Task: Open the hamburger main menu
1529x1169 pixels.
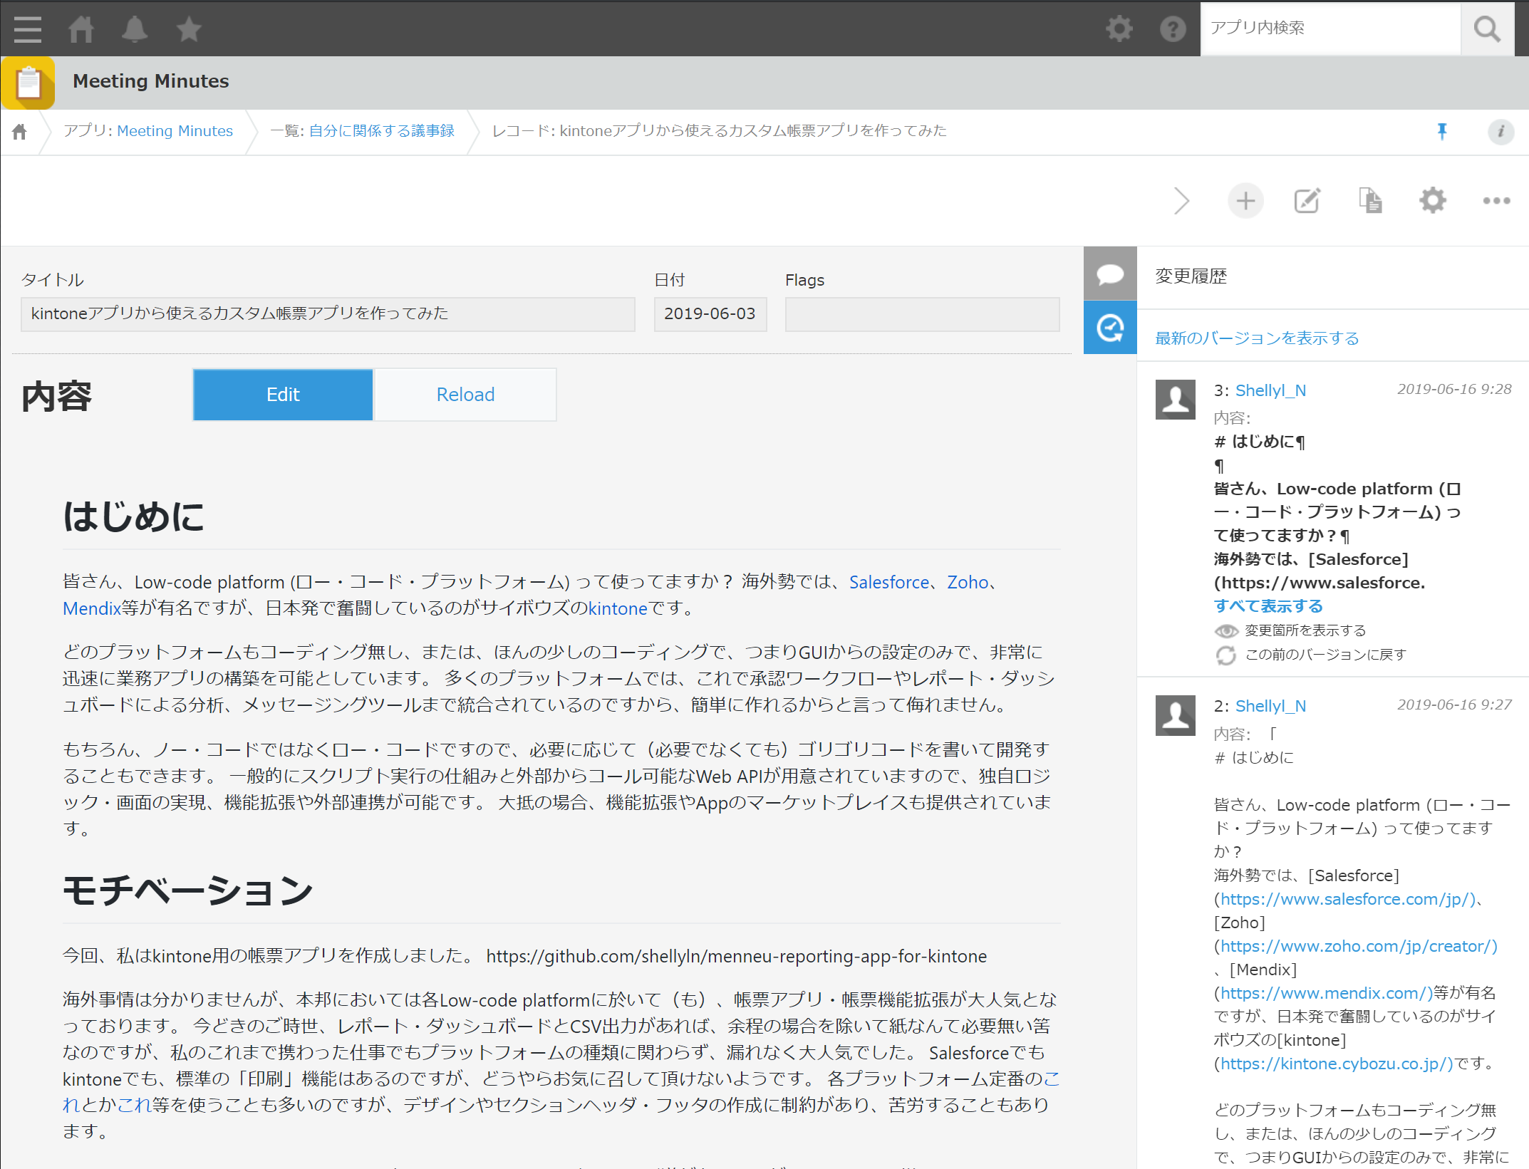Action: pyautogui.click(x=27, y=29)
